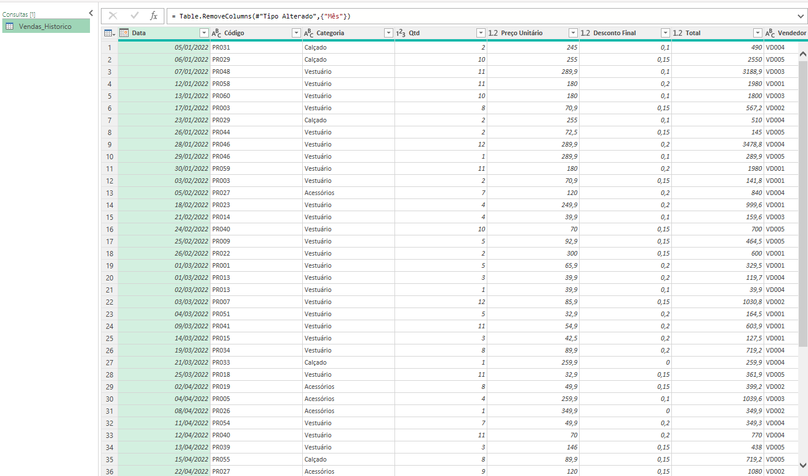
Task: Select the Código column header
Action: (x=256, y=33)
